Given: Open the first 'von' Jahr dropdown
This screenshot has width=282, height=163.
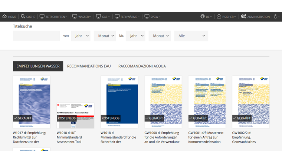Looking at the screenshot, I should pyautogui.click(x=81, y=36).
